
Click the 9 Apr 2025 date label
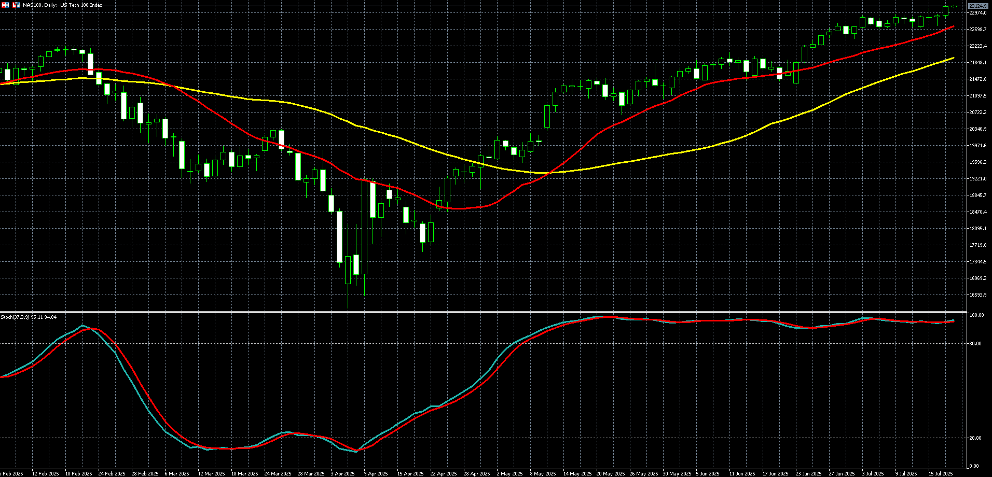click(376, 473)
